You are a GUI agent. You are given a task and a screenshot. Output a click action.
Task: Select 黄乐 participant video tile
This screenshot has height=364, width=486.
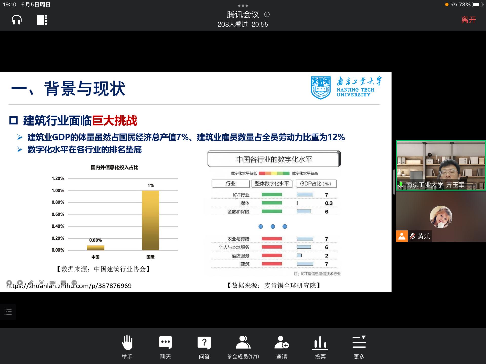(x=441, y=216)
